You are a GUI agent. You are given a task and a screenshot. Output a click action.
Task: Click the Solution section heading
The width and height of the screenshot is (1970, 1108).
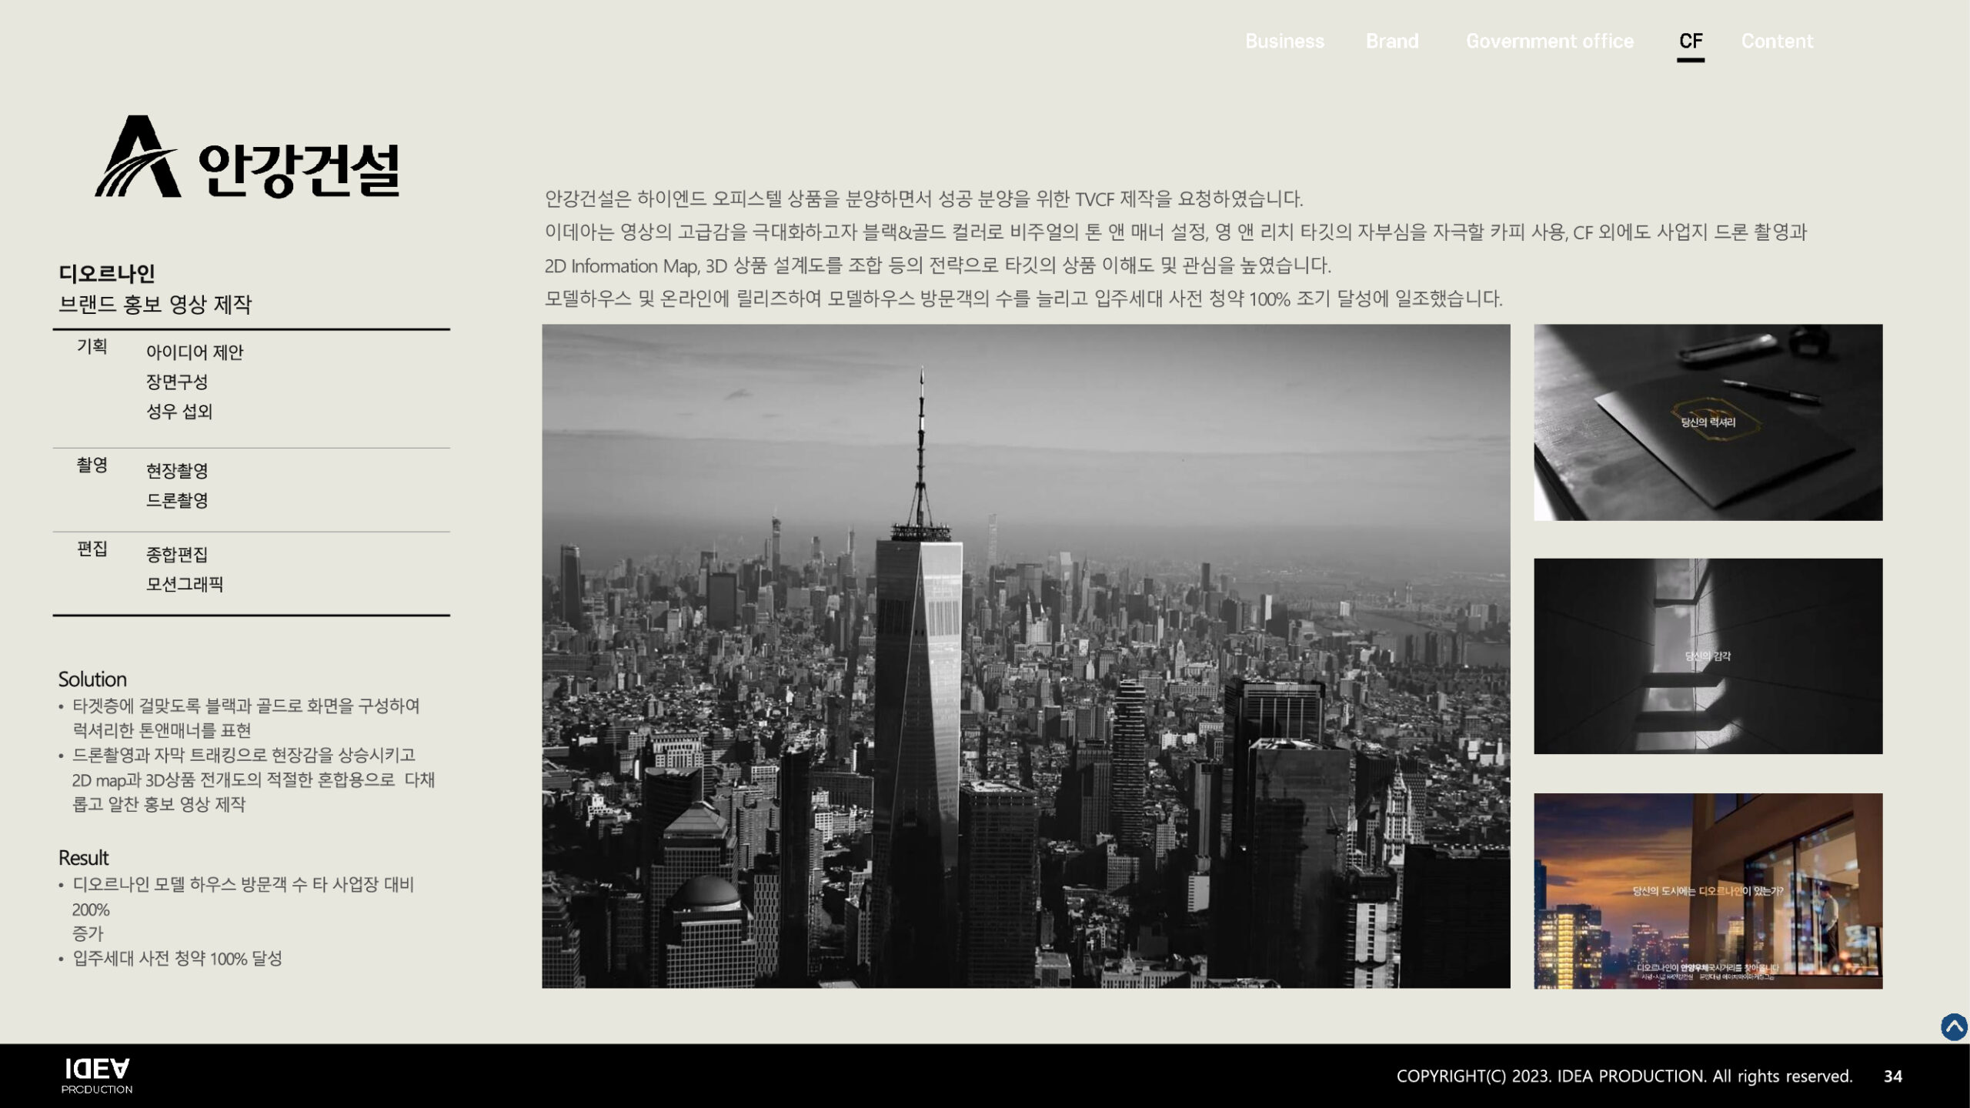pos(92,679)
